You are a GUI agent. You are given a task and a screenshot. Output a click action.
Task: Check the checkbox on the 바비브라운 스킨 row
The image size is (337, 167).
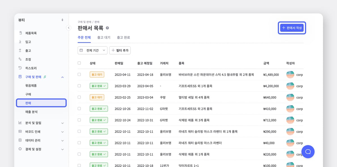[x=79, y=74]
